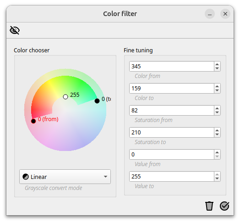Viewport: 240px width, 223px height.
Task: Click the Saturation to label
Action: (150, 142)
